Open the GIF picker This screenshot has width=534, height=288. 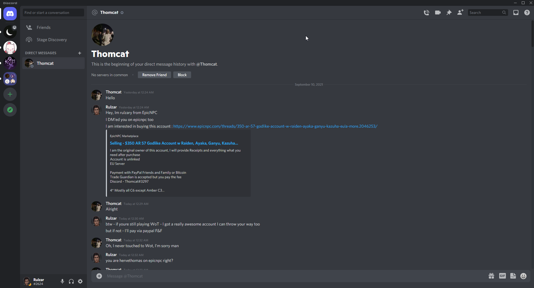(502, 276)
